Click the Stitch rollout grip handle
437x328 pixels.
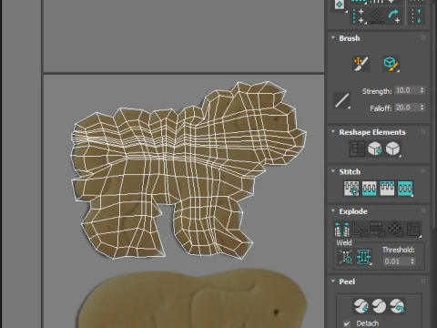point(423,171)
